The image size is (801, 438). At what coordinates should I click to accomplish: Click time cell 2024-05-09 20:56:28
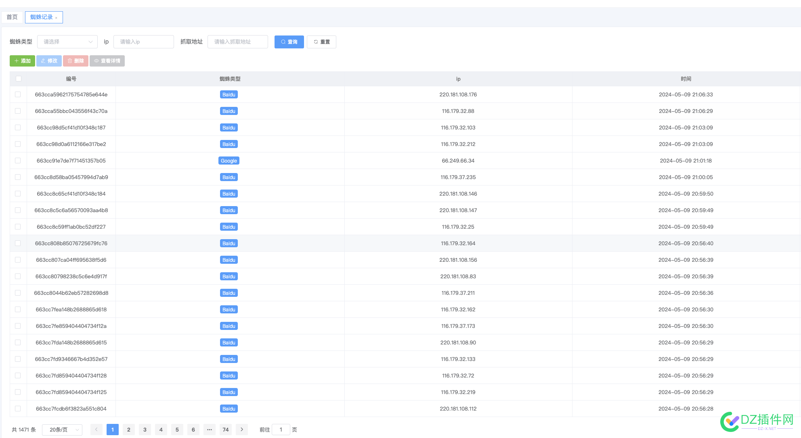click(686, 409)
